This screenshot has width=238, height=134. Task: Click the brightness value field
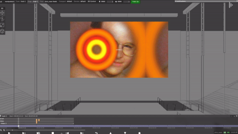coord(110,1)
